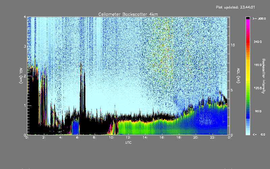Click the '12:' tick on UTC axis
The image size is (270, 169).
tap(128, 138)
